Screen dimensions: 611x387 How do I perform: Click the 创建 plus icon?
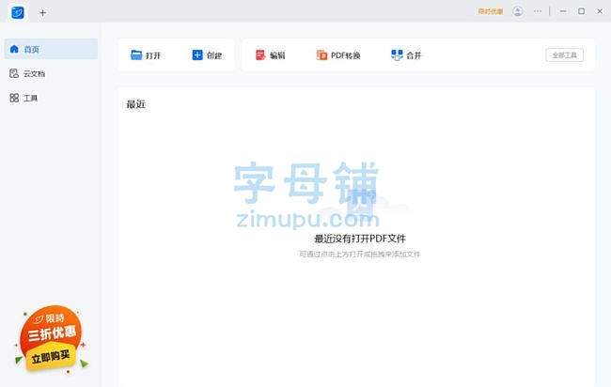point(197,54)
